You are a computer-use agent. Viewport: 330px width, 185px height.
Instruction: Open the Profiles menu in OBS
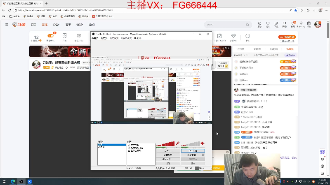[114, 38]
